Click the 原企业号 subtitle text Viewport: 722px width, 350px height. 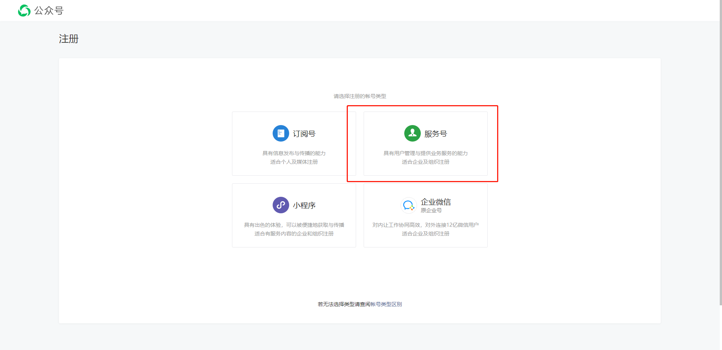coord(431,210)
